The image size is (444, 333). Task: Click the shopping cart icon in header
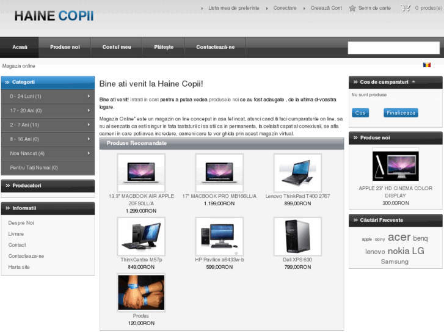(406, 8)
